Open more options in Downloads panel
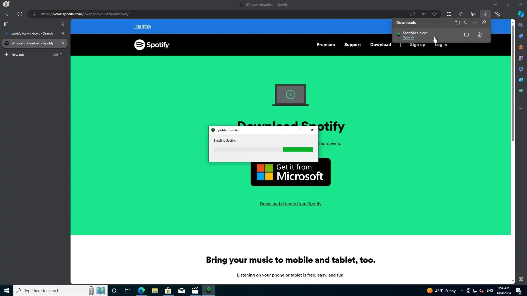The height and width of the screenshot is (296, 527). click(x=475, y=22)
